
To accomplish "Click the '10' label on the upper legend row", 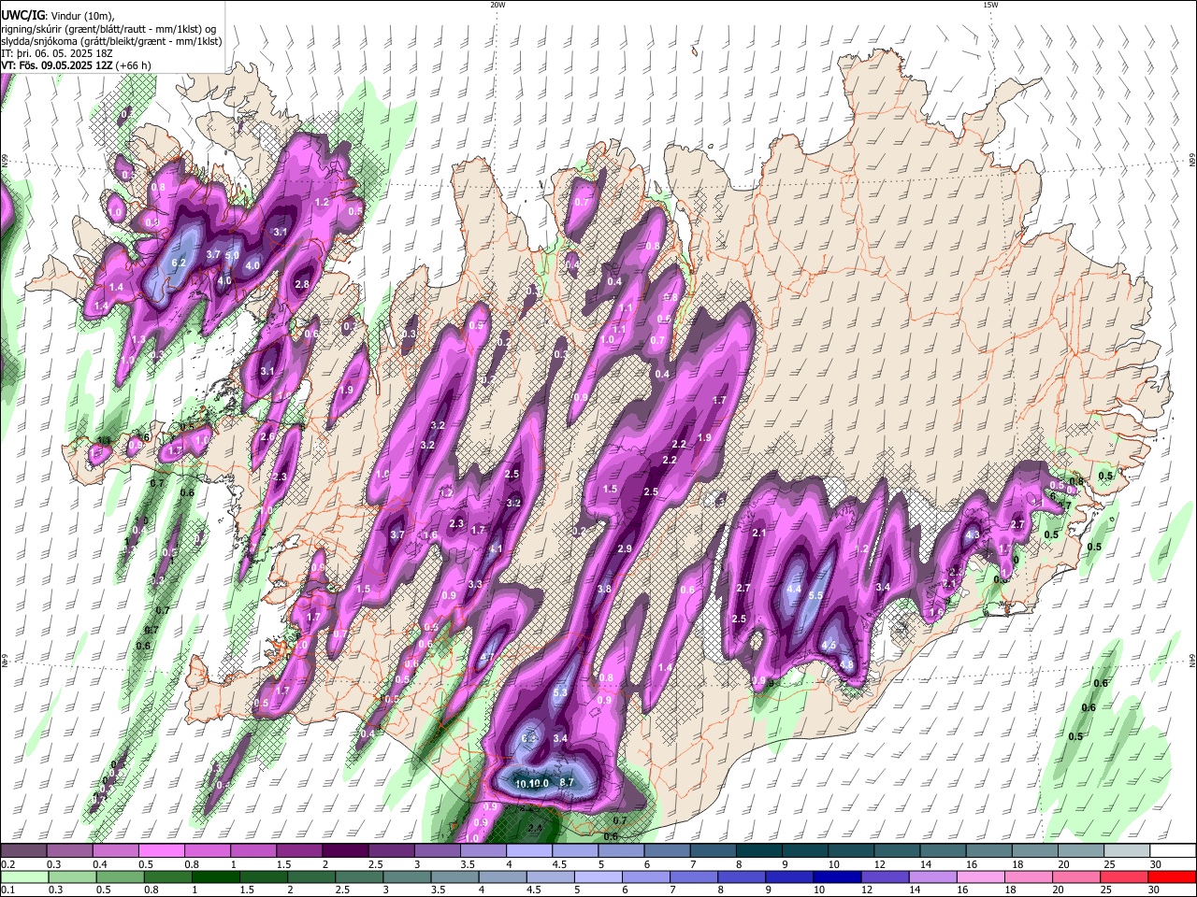I will (x=833, y=864).
